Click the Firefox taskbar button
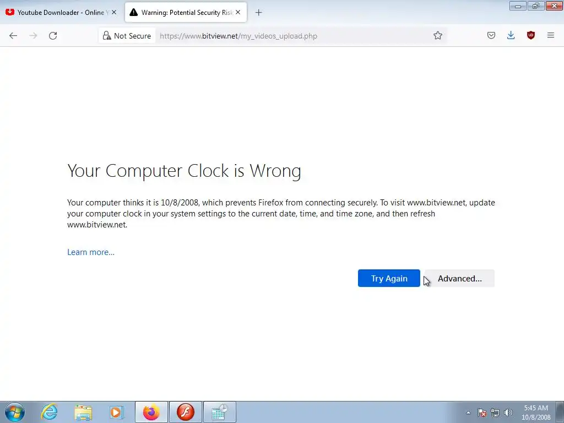This screenshot has width=564, height=423. tap(151, 412)
